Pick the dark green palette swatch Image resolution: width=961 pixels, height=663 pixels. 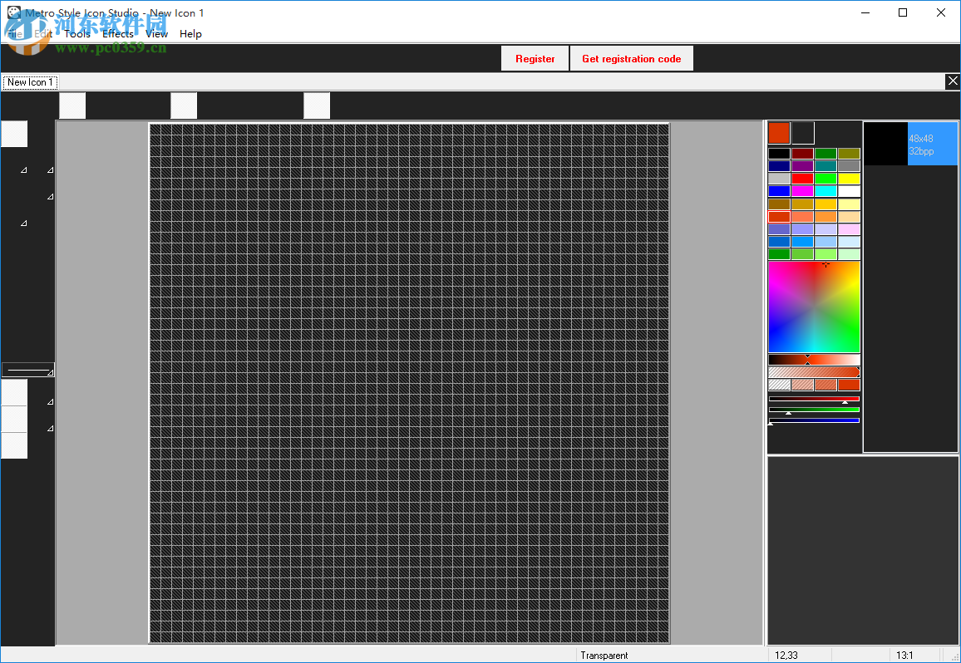[825, 154]
